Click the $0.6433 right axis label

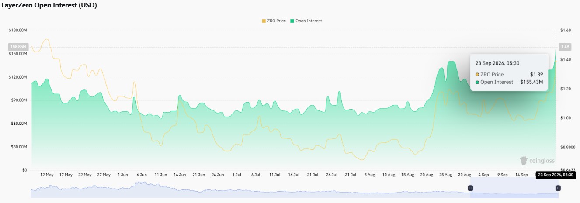click(568, 170)
